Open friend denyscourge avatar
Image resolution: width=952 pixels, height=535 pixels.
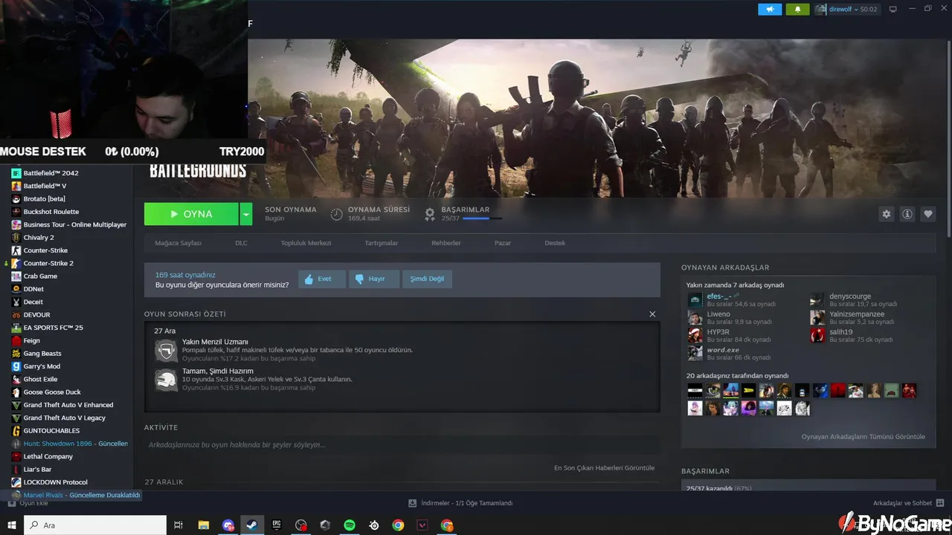(x=817, y=300)
